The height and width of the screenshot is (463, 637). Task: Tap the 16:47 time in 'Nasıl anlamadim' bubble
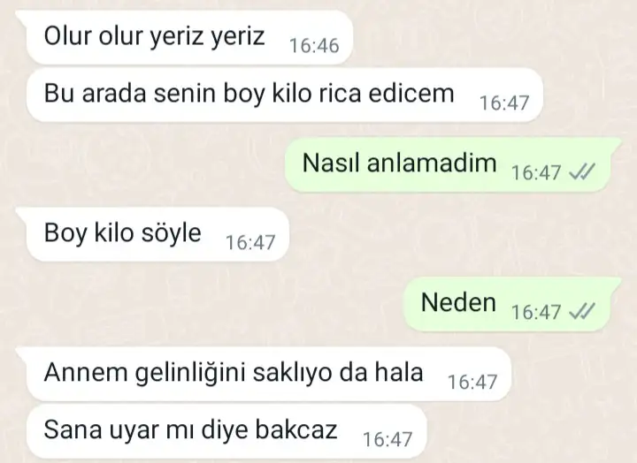[x=536, y=172]
